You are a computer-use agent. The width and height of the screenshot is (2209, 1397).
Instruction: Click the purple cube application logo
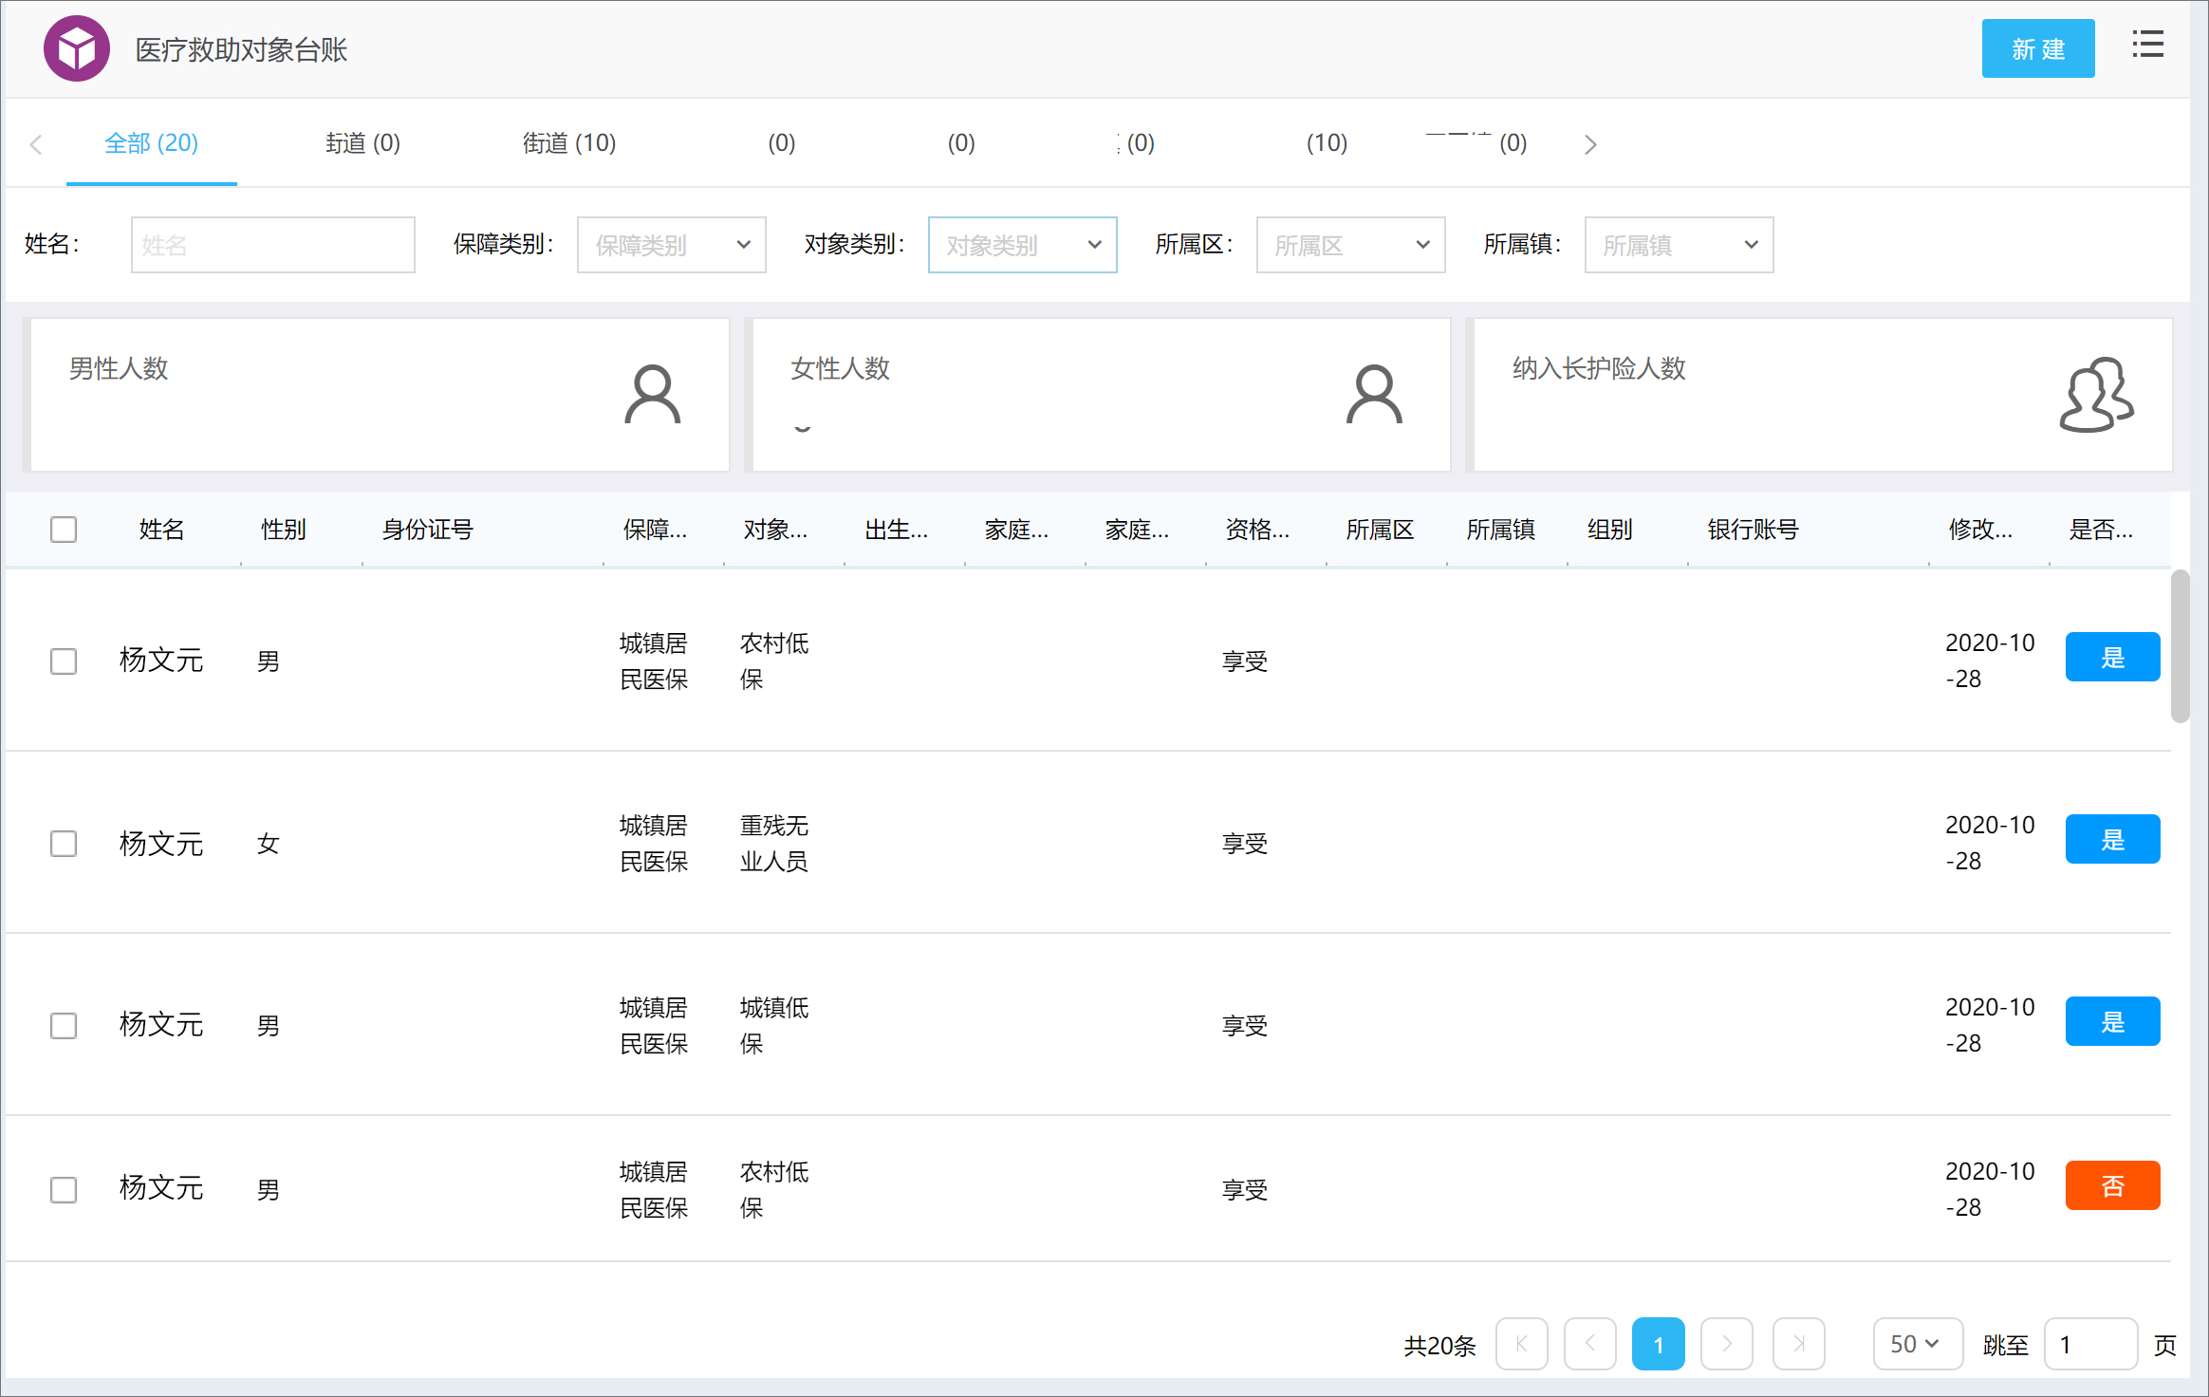pyautogui.click(x=76, y=47)
